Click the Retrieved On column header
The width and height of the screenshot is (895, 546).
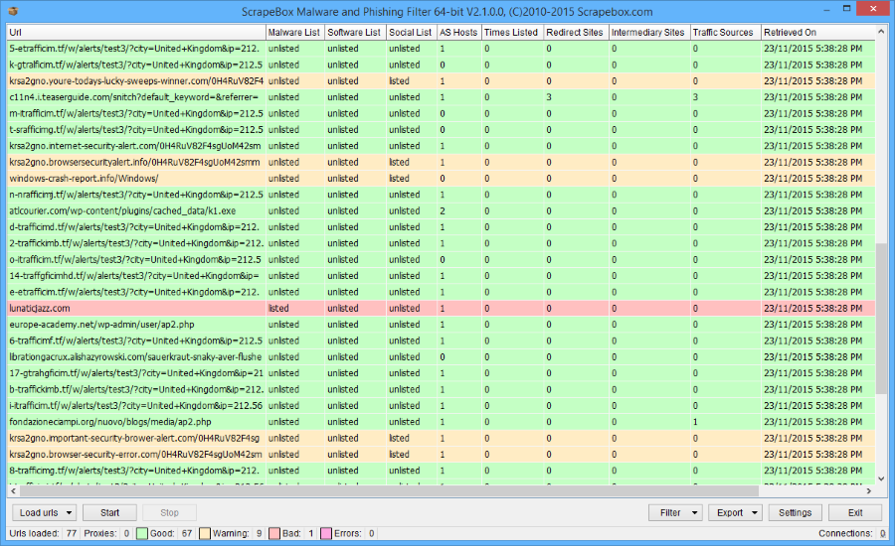[x=818, y=33]
